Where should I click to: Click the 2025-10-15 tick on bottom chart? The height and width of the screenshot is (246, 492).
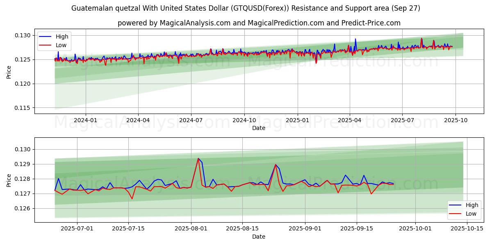point(467,229)
